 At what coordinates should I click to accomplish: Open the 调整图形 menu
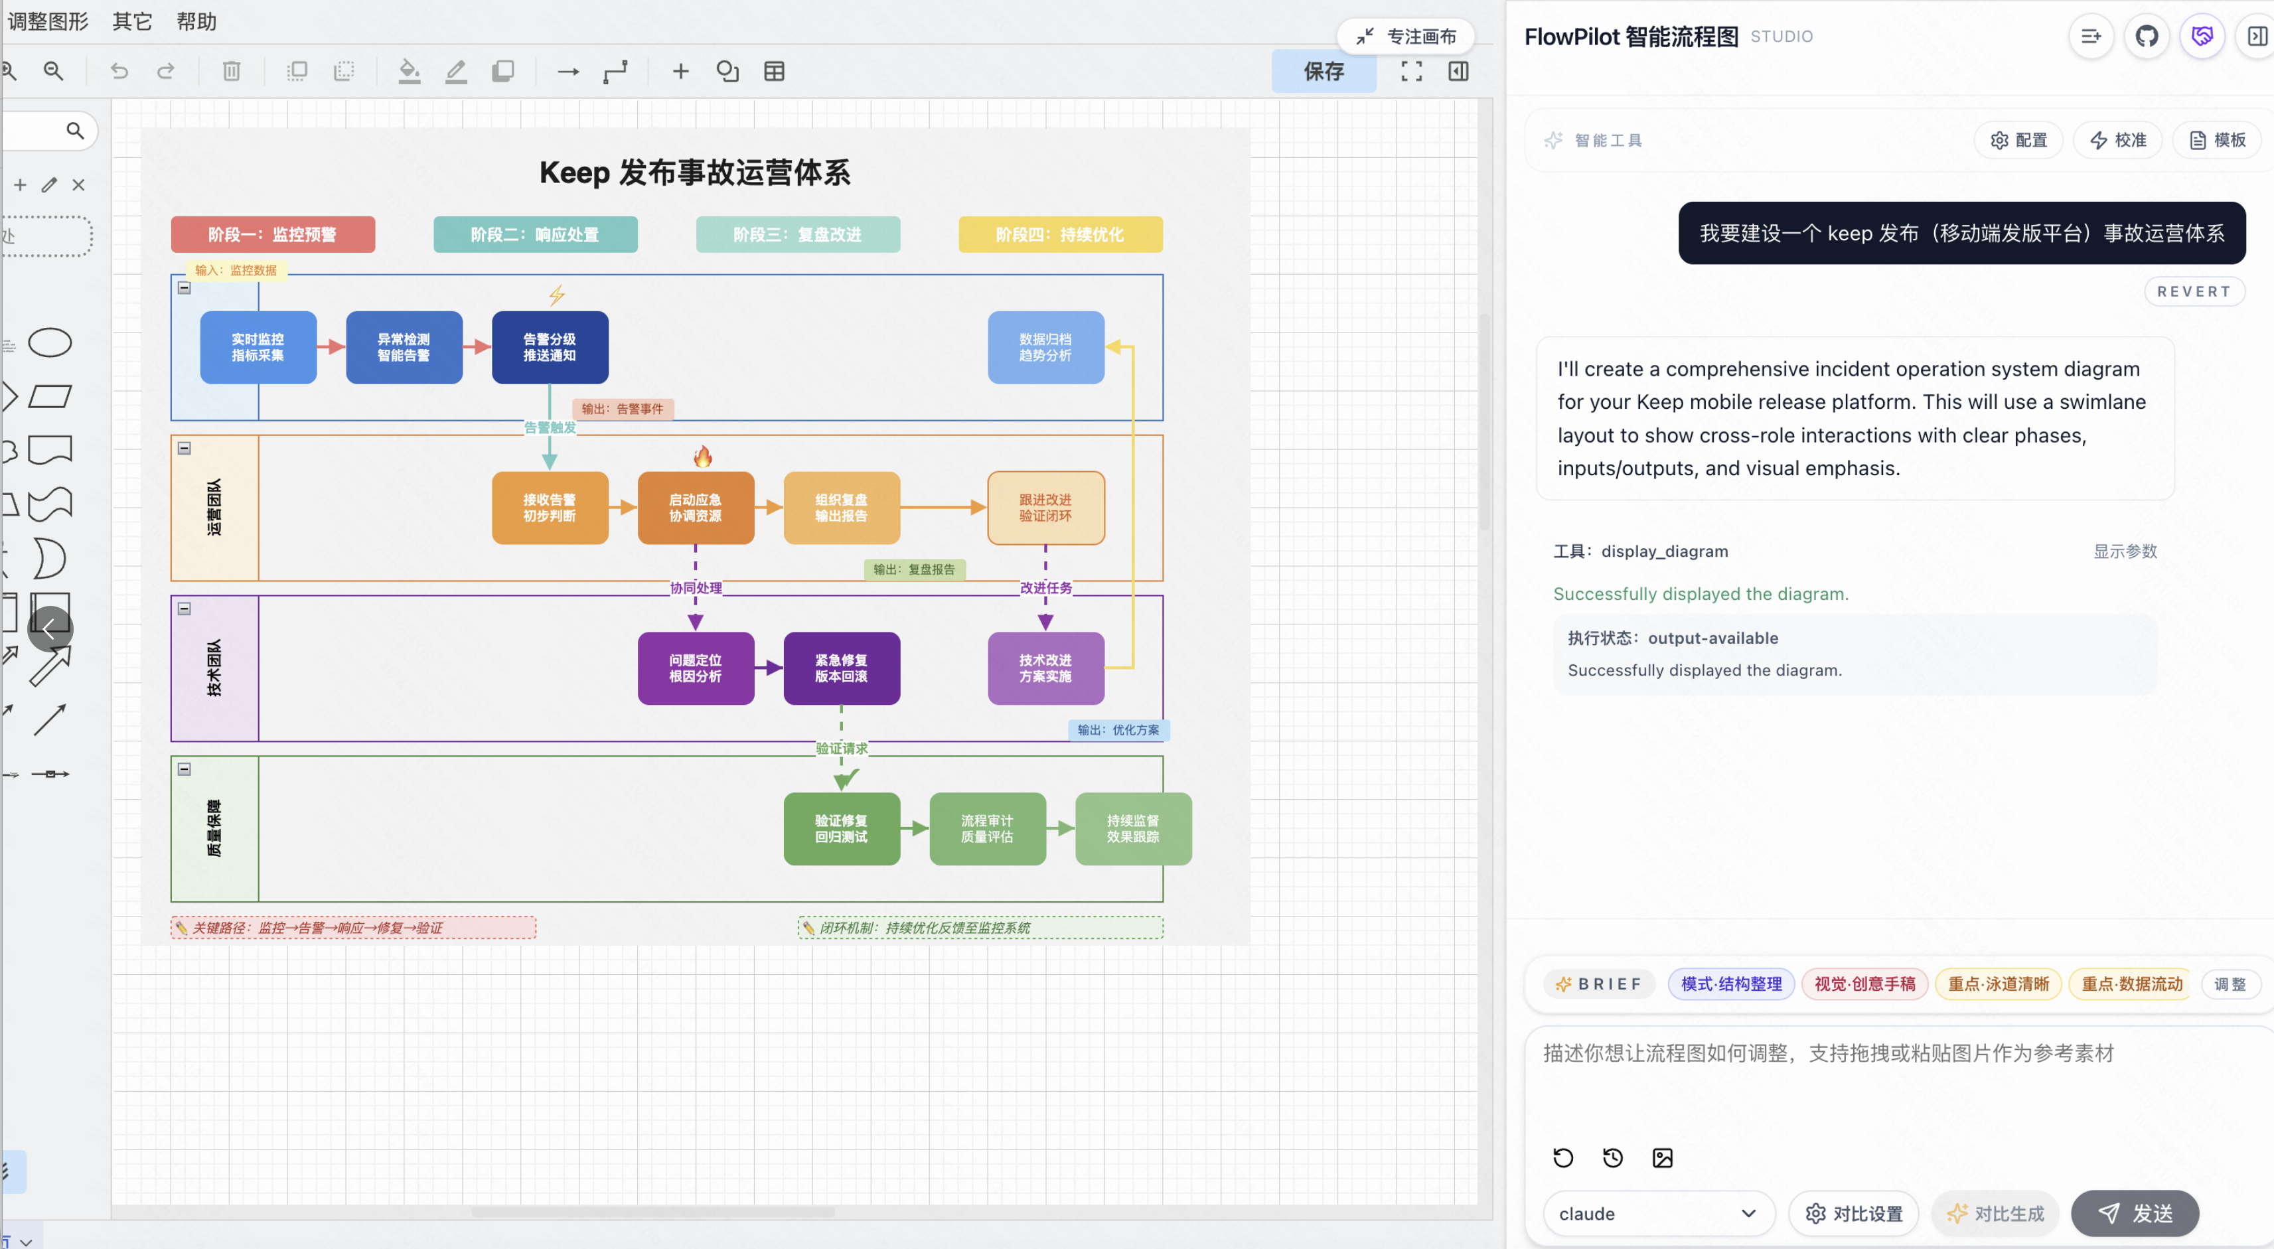[x=48, y=21]
